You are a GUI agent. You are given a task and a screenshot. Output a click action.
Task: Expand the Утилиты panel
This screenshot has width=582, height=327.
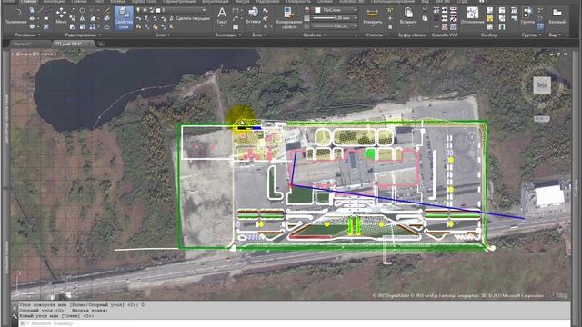[377, 35]
